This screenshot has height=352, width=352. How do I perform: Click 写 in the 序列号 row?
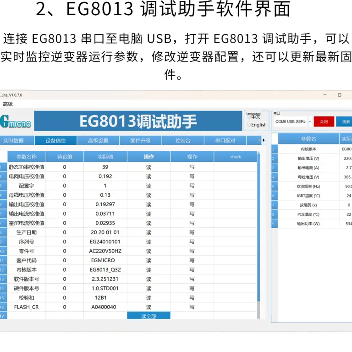pos(192,242)
